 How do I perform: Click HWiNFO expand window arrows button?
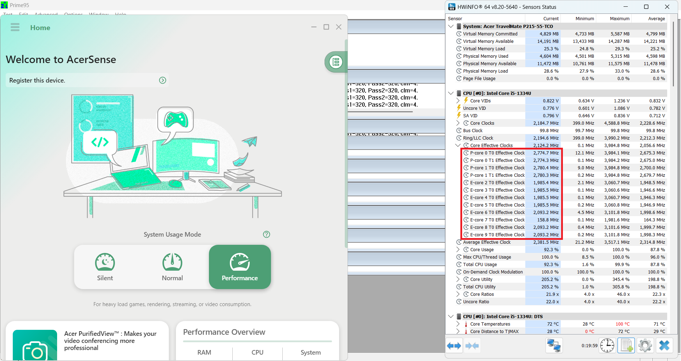pyautogui.click(x=454, y=346)
